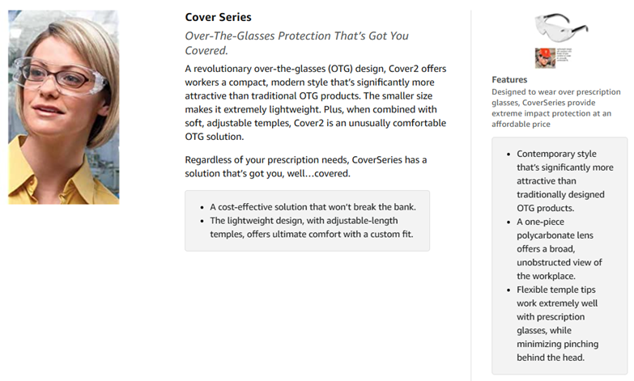Select the Cover Series heading
The height and width of the screenshot is (381, 634).
click(218, 17)
